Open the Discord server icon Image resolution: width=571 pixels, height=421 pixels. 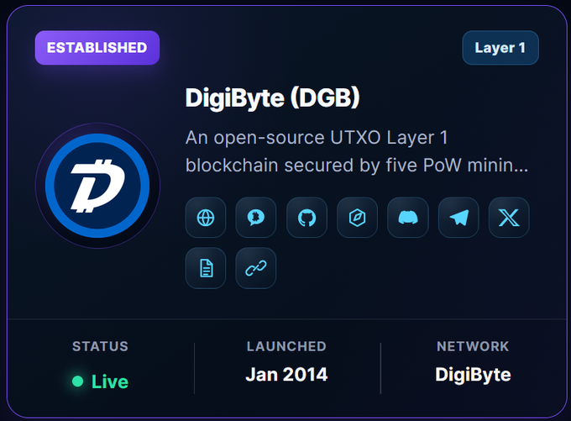coord(408,218)
